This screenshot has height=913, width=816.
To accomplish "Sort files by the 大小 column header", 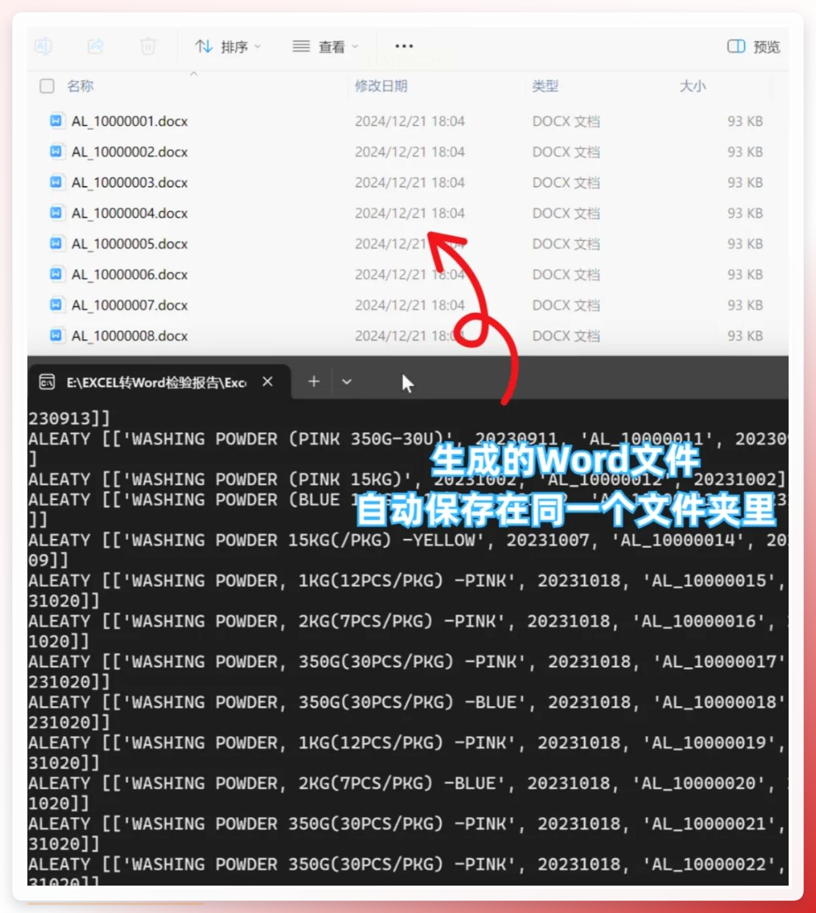I will click(693, 86).
